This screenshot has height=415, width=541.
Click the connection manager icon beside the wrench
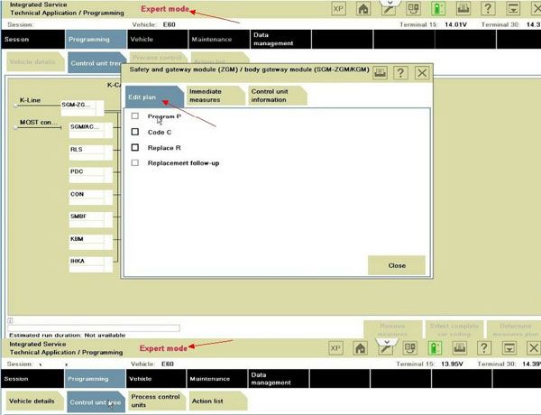point(413,9)
